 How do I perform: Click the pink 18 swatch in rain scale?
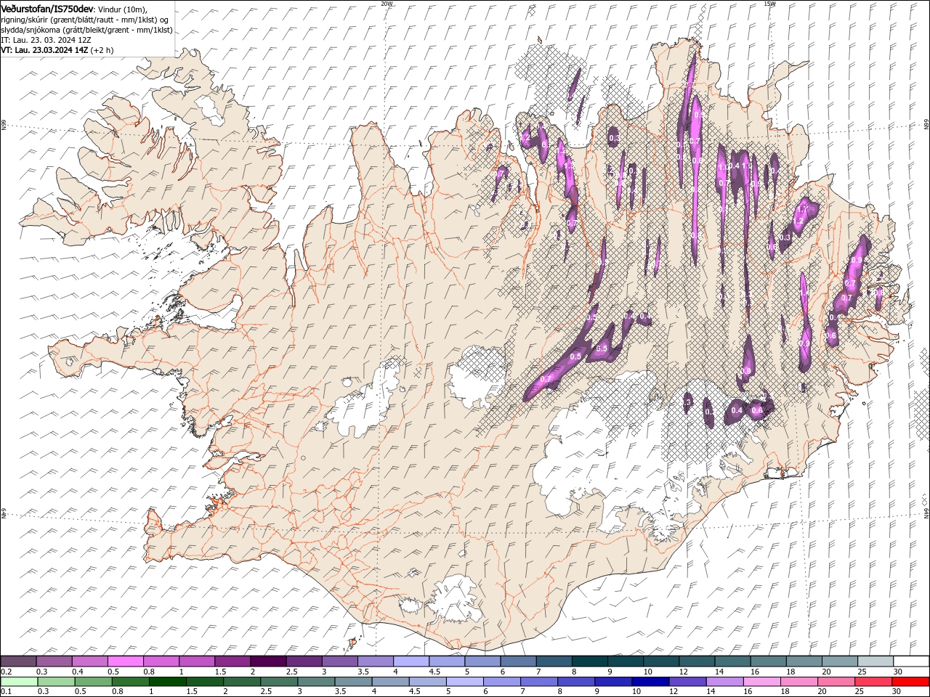798,682
